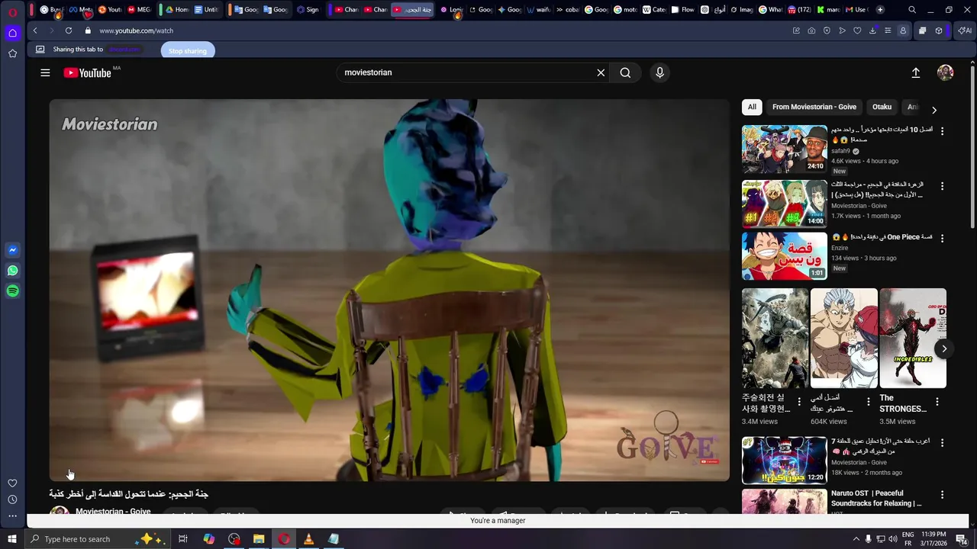Open options for the 3.4M views short
The height and width of the screenshot is (549, 977).
pyautogui.click(x=799, y=401)
